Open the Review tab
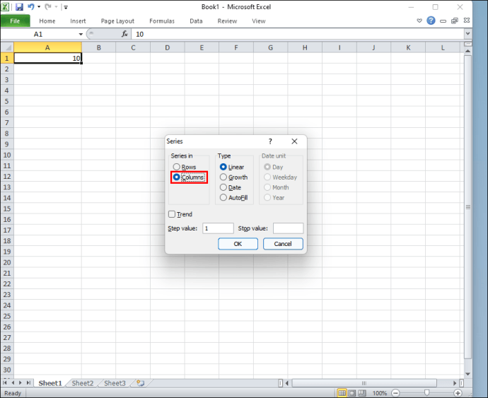The width and height of the screenshot is (488, 398). coord(227,21)
